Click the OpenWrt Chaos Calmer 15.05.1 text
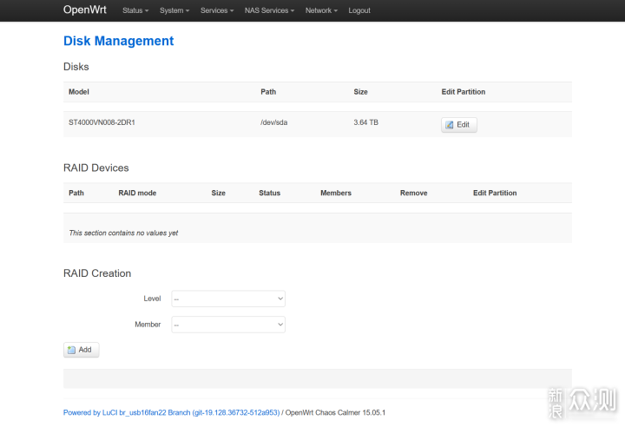Viewport: 625px width, 427px height. [335, 412]
